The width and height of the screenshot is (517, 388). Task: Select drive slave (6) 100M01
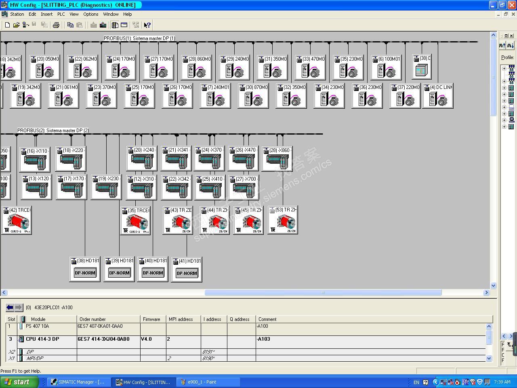386,67
